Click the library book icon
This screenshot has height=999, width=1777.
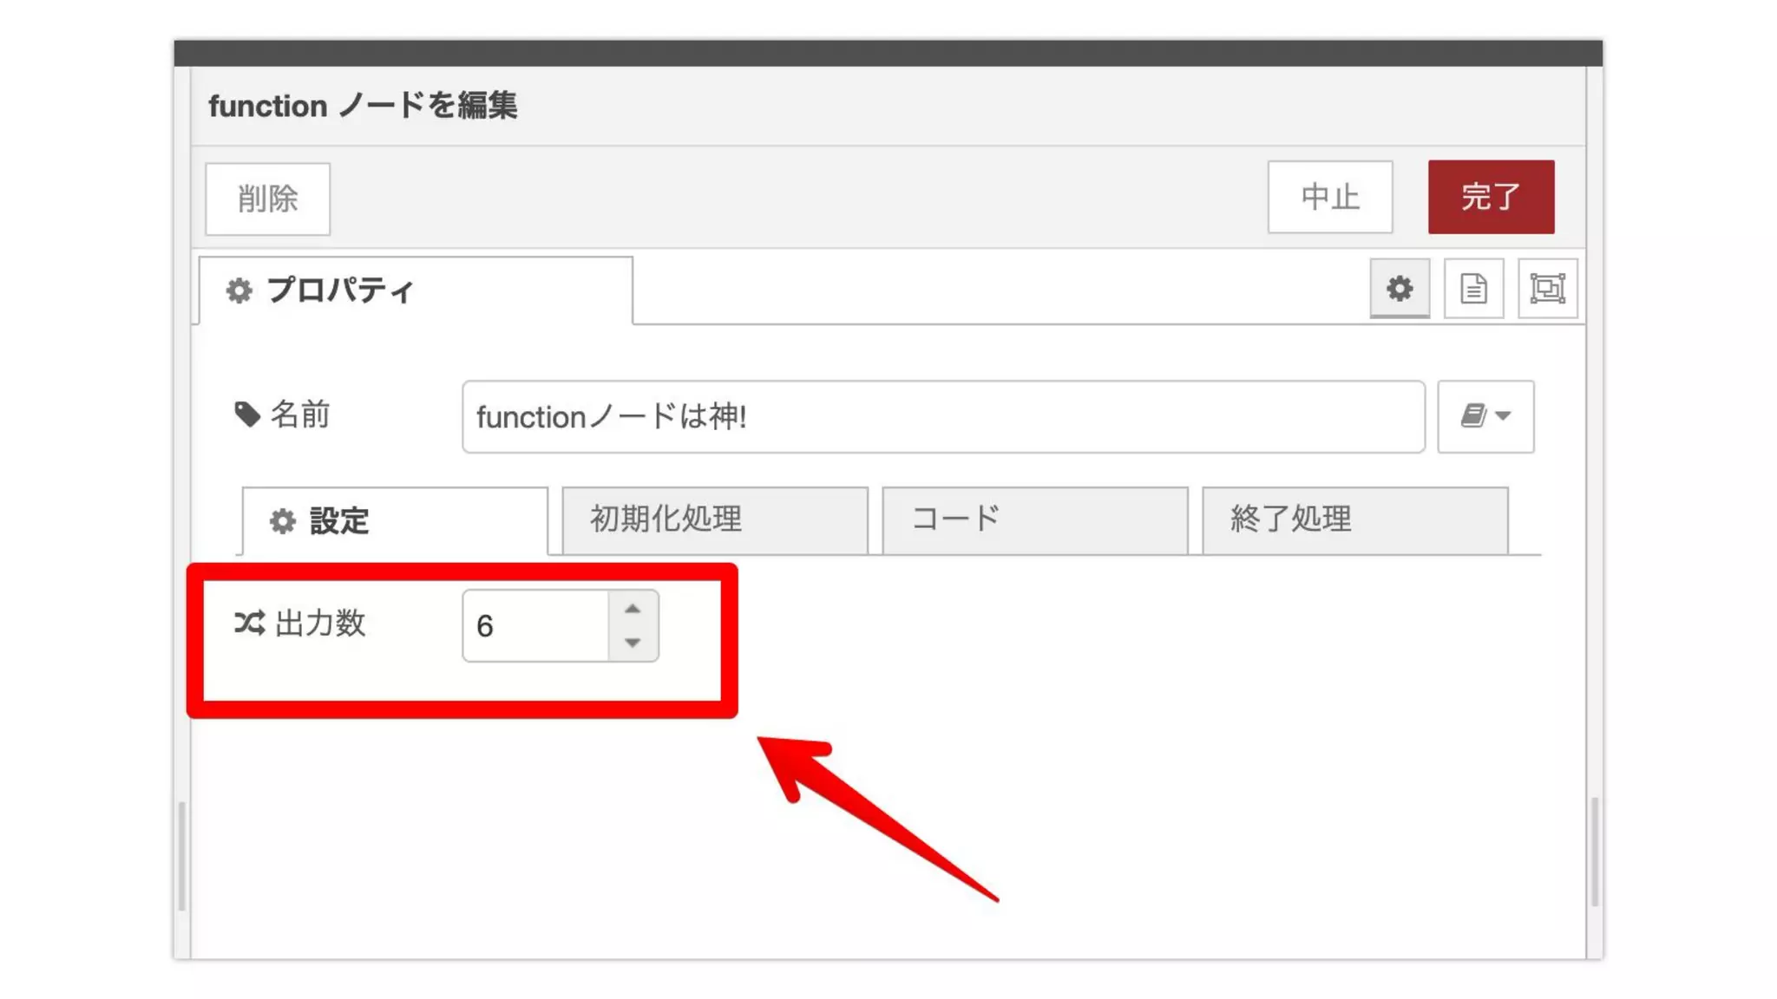tap(1472, 415)
